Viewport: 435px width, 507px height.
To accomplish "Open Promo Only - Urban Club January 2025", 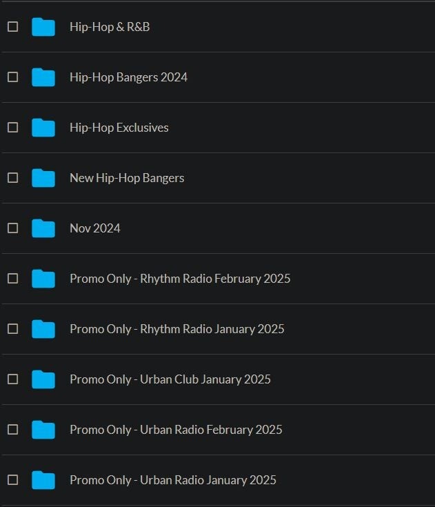I will click(170, 379).
